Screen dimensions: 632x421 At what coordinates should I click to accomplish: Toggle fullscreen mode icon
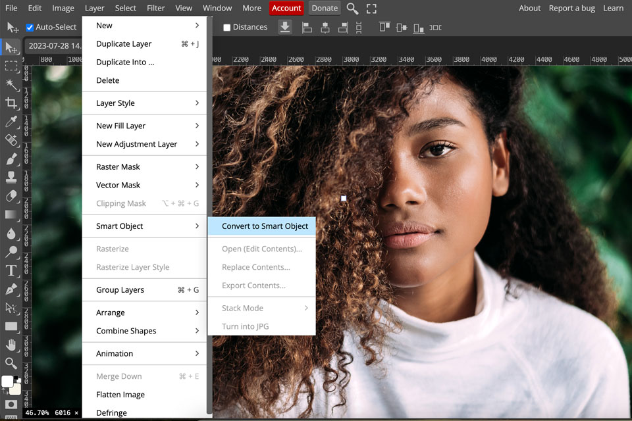point(371,9)
